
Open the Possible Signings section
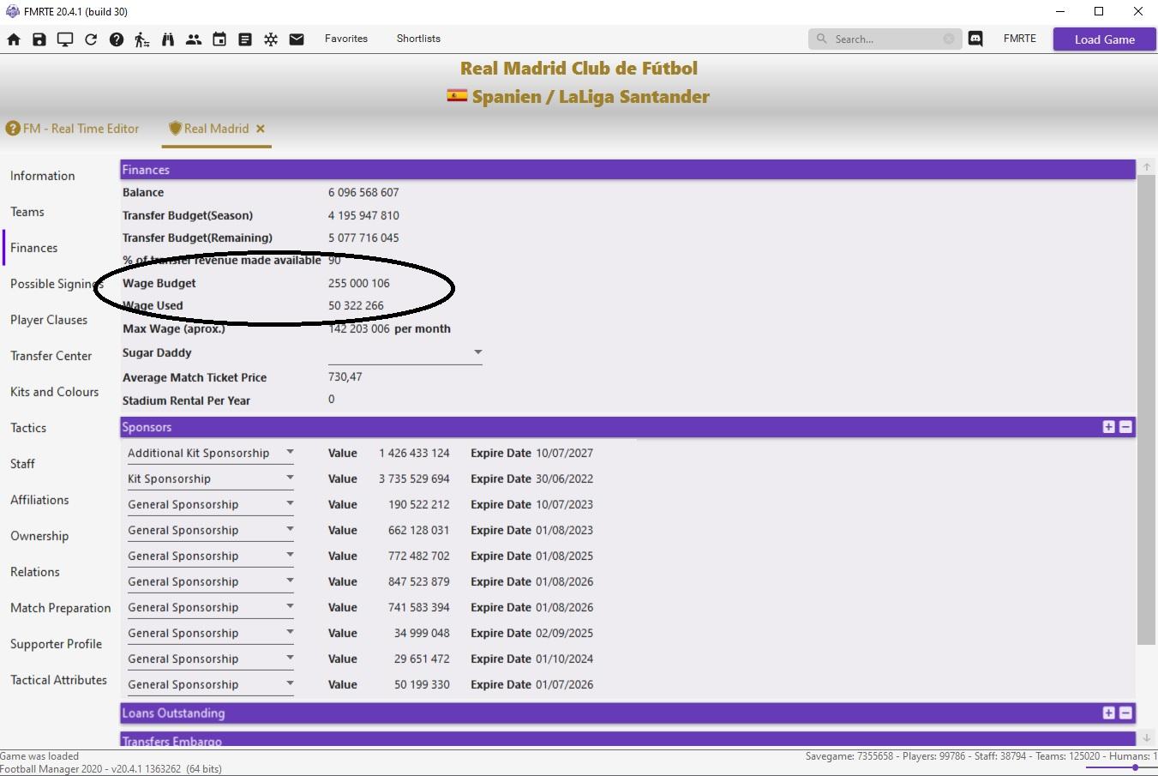[57, 284]
